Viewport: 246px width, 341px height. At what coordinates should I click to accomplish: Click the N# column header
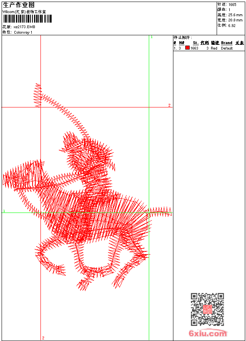click(182, 43)
